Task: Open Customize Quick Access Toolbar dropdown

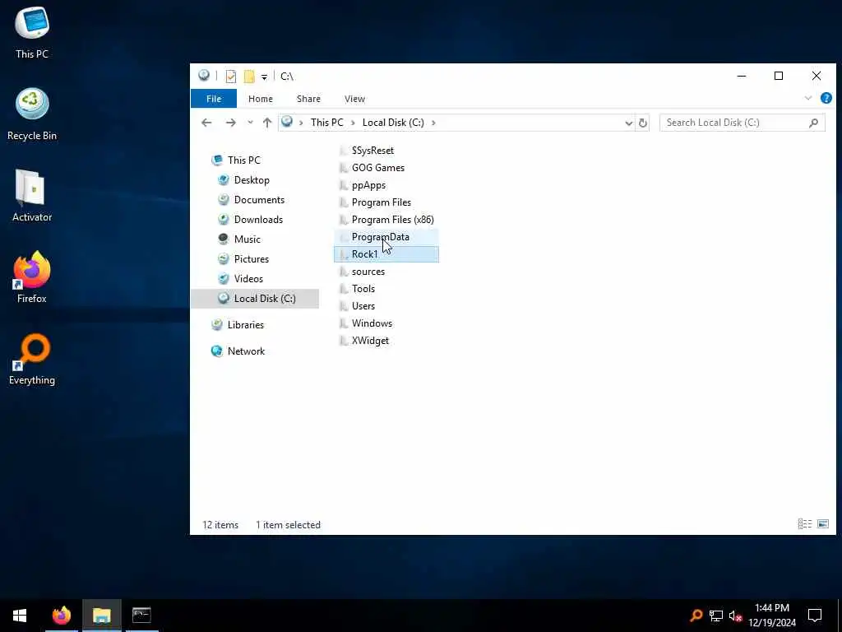Action: (264, 77)
